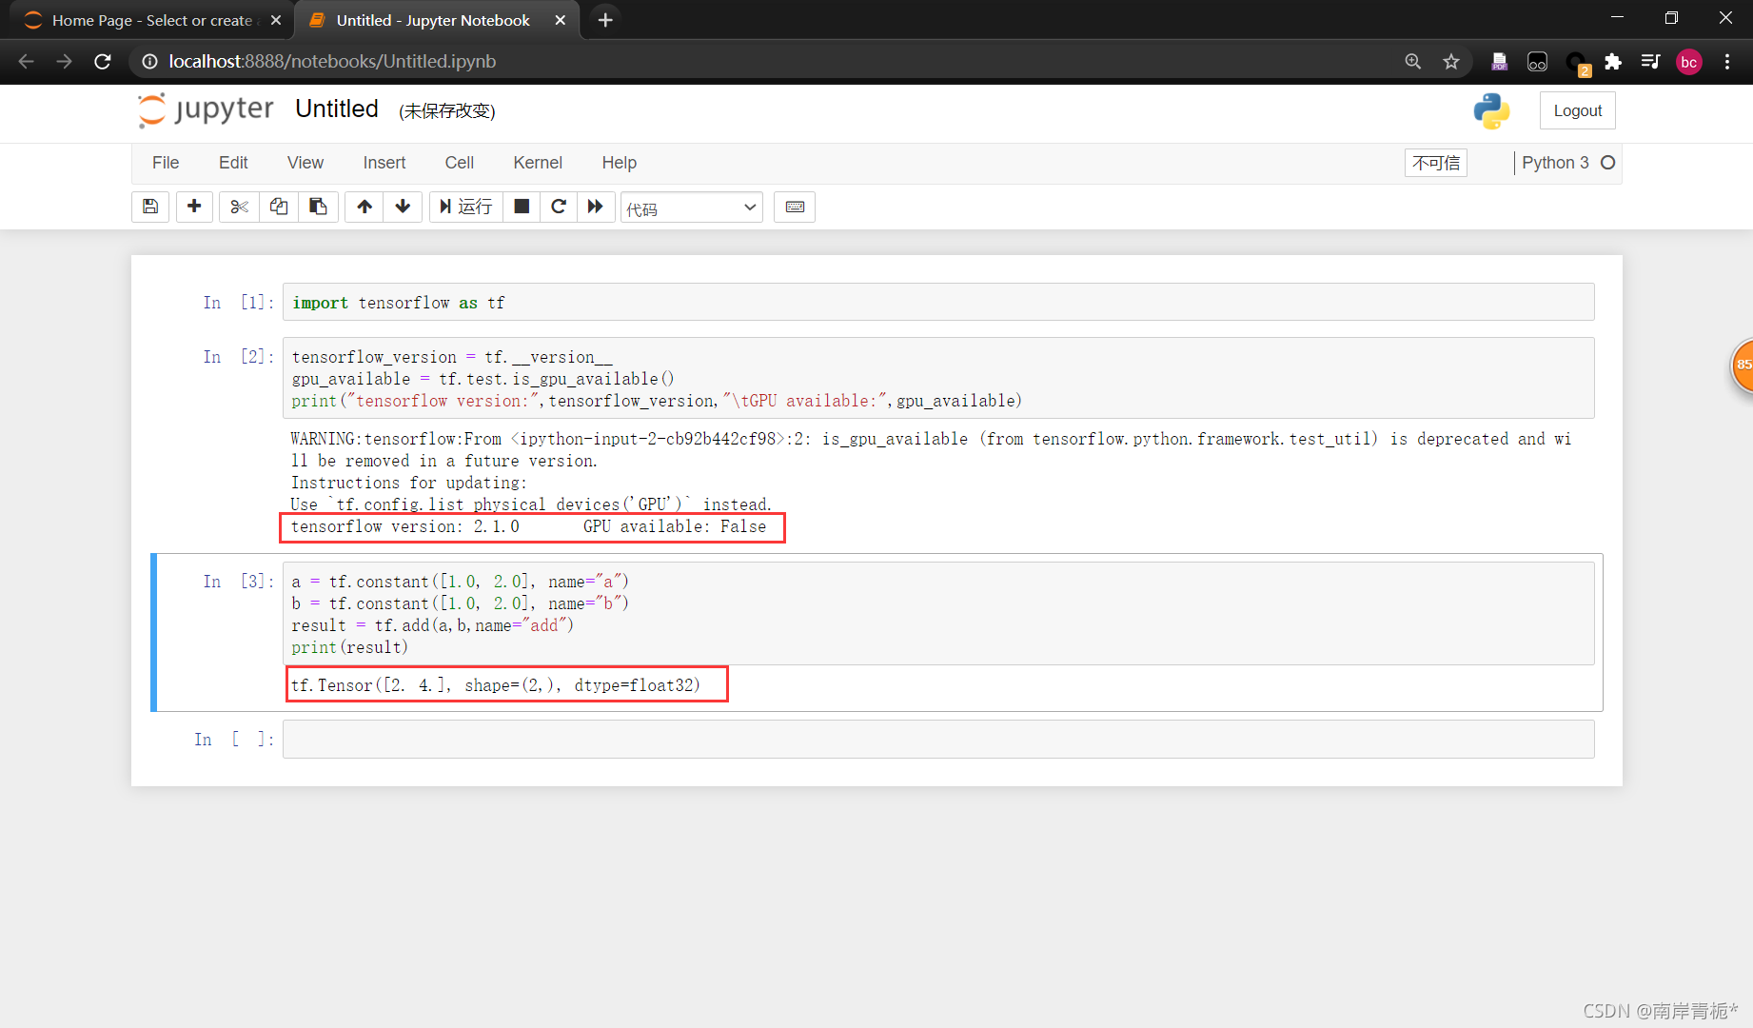Open the Extensions puzzle piece menu

pos(1612,61)
